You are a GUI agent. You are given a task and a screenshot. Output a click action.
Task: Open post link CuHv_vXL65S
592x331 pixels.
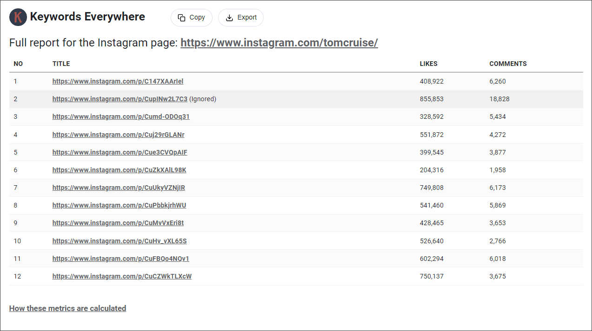pyautogui.click(x=120, y=241)
